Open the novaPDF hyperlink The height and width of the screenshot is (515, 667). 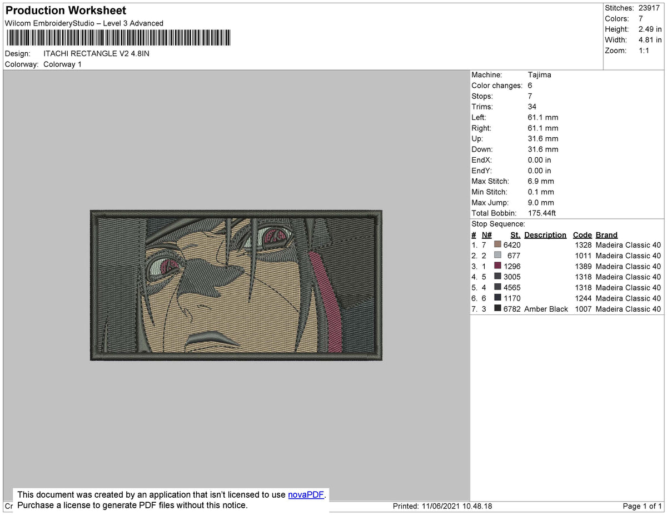click(305, 494)
